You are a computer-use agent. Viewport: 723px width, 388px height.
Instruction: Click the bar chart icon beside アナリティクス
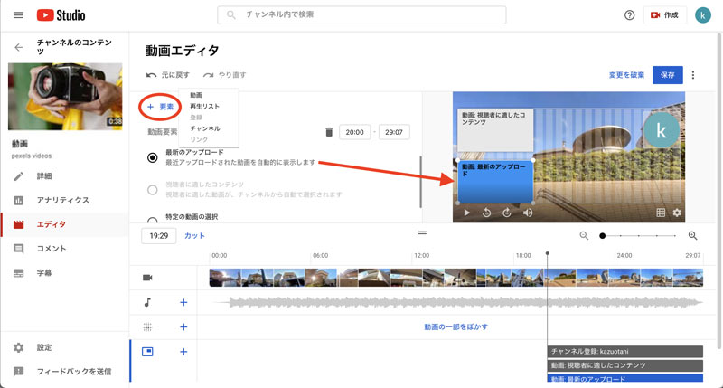coord(18,200)
